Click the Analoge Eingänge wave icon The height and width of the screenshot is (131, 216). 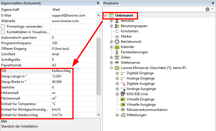coord(123,79)
